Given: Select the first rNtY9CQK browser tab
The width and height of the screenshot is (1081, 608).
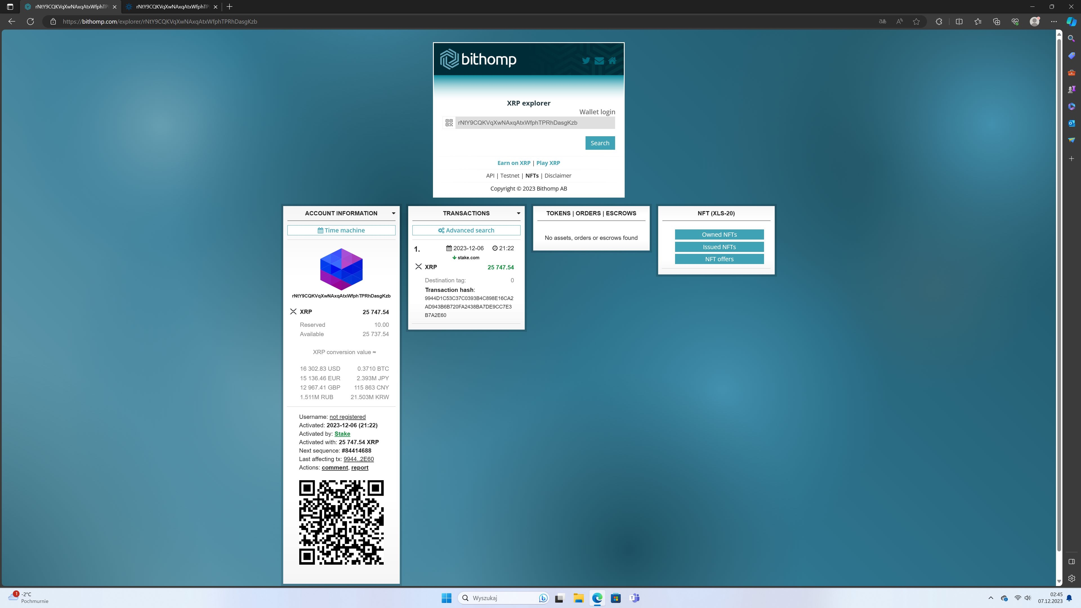Looking at the screenshot, I should (70, 7).
